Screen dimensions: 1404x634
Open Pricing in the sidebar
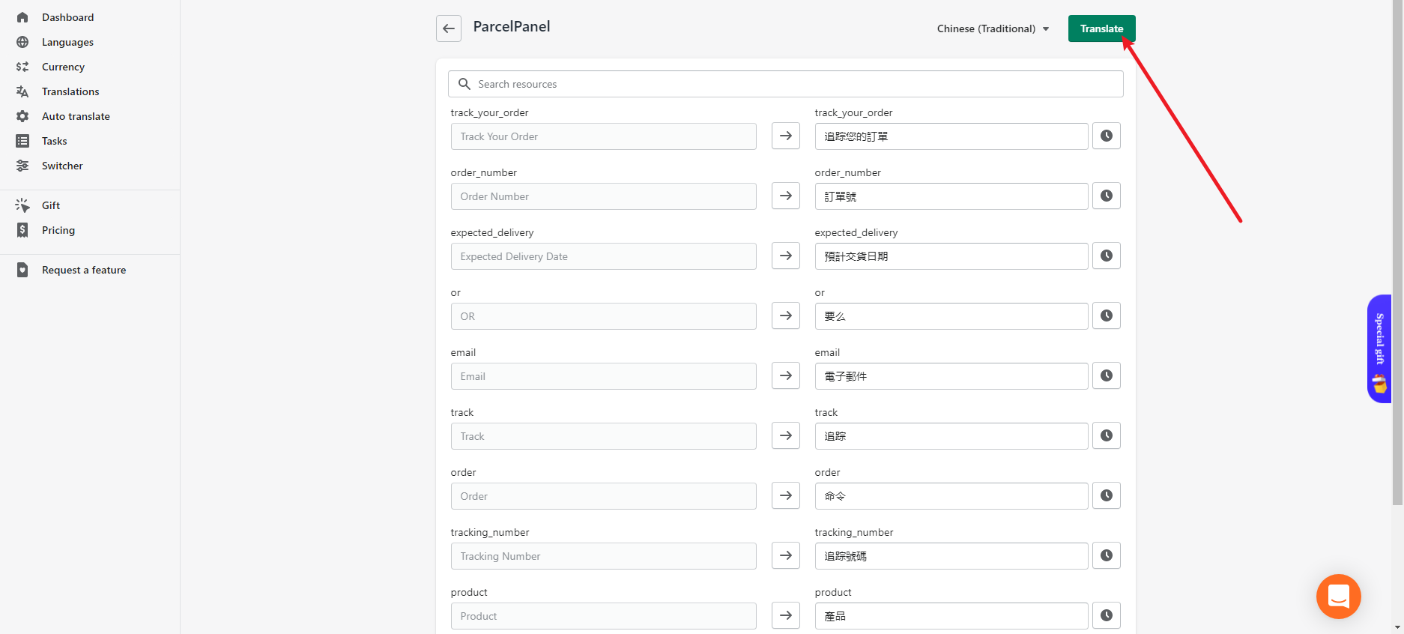58,230
